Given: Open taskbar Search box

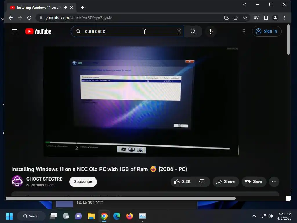Looking at the screenshot, I should (x=31, y=216).
